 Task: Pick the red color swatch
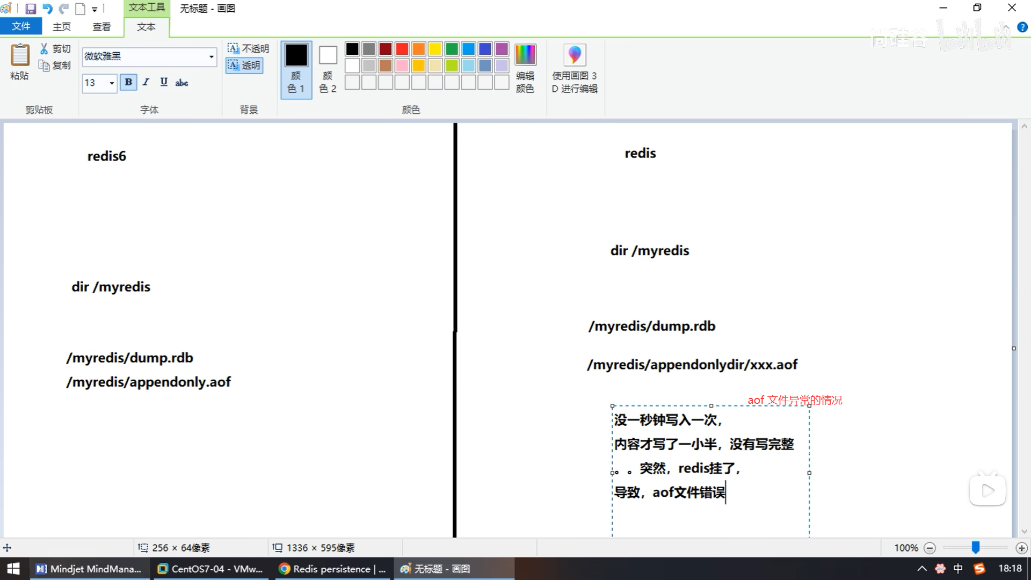tap(402, 49)
